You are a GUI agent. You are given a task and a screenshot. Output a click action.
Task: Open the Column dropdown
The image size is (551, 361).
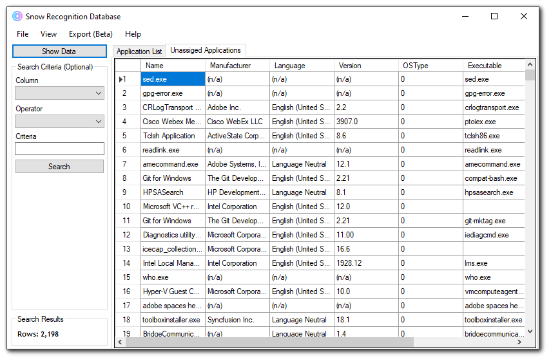[59, 93]
